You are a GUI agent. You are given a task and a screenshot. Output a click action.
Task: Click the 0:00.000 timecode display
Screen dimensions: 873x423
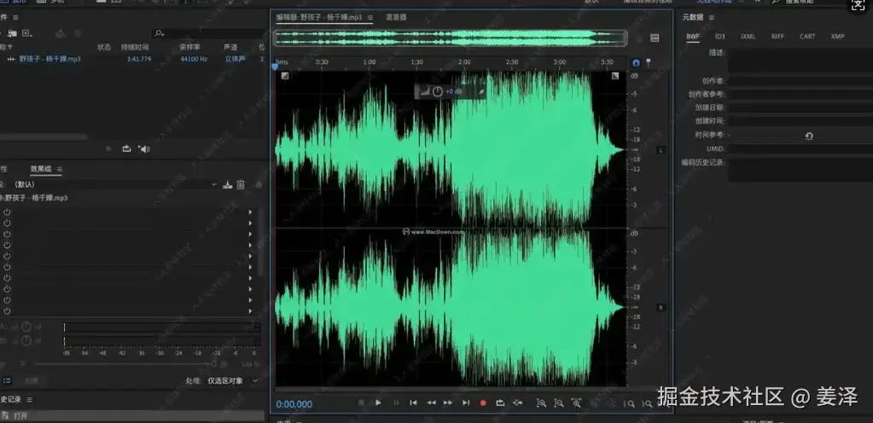[294, 404]
